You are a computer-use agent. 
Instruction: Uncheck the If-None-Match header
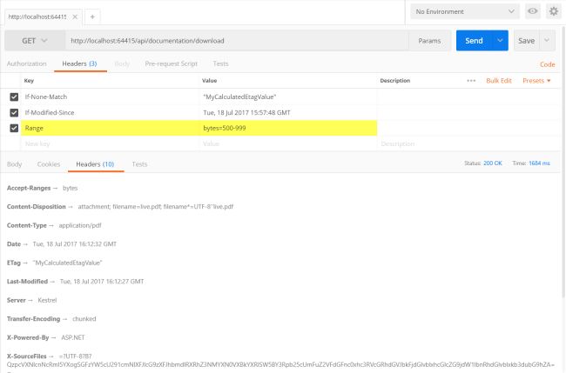[x=14, y=97]
